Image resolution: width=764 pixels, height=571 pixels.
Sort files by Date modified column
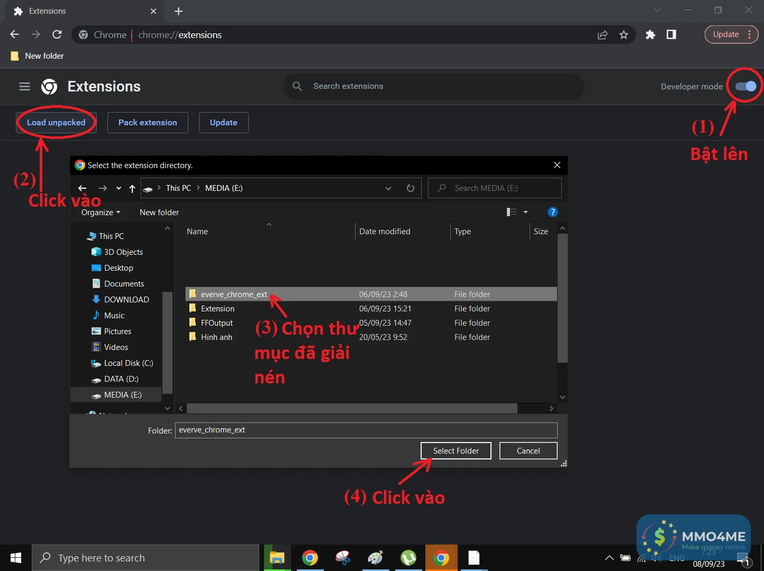(385, 232)
